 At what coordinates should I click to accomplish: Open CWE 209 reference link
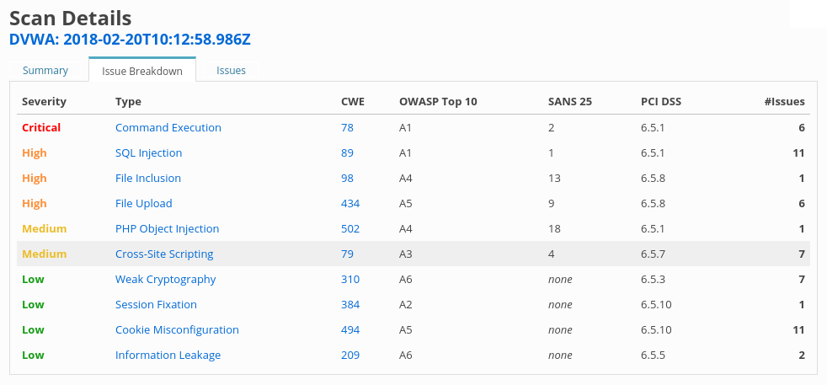pos(350,356)
